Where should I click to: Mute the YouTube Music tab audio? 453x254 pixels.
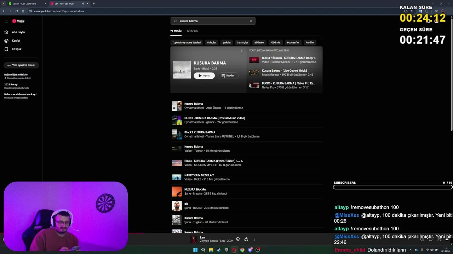coord(83,4)
